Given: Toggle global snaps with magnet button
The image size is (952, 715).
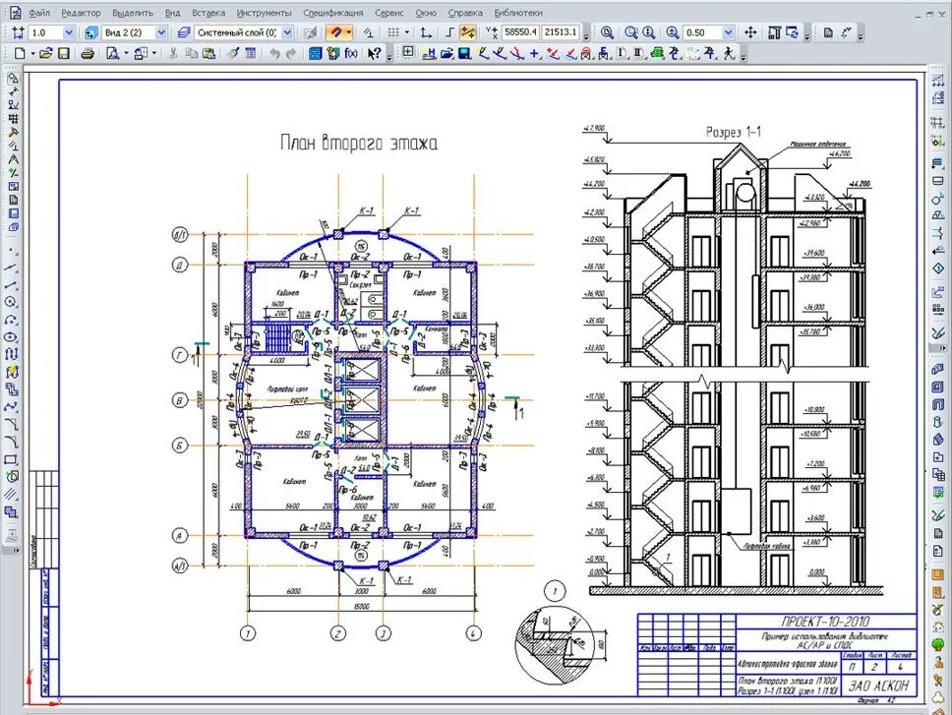Looking at the screenshot, I should click(334, 32).
